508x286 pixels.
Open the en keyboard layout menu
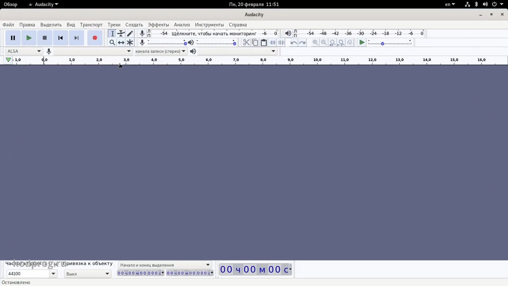click(450, 4)
